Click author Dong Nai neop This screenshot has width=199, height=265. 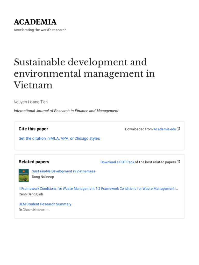43,177
